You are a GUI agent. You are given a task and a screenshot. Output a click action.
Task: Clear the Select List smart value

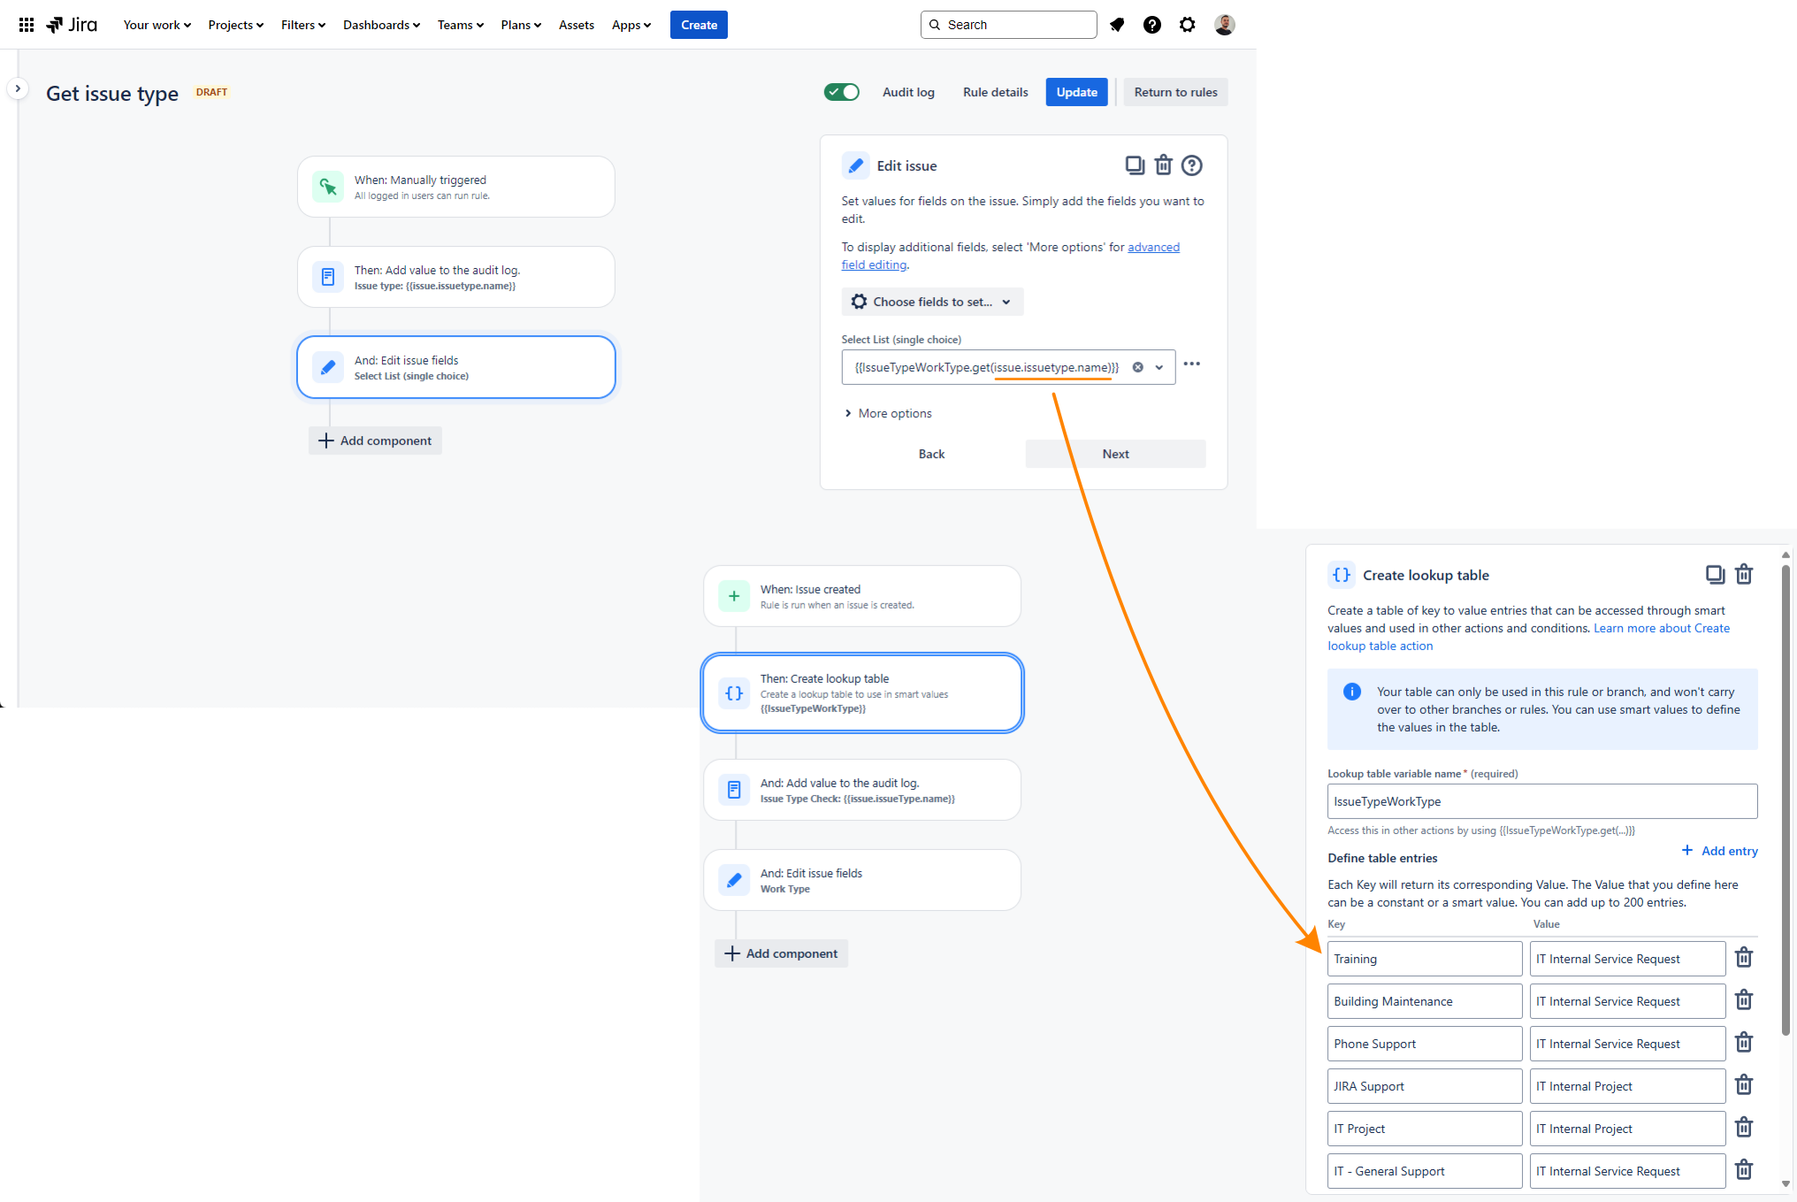(x=1137, y=366)
